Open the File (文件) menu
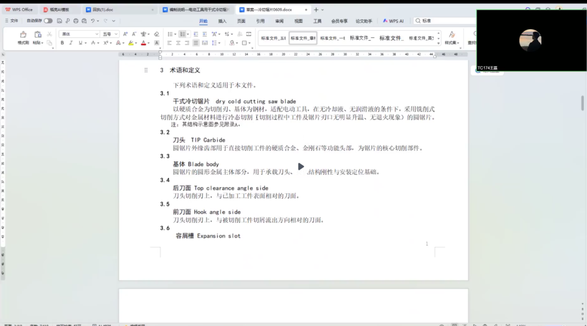 [11, 21]
